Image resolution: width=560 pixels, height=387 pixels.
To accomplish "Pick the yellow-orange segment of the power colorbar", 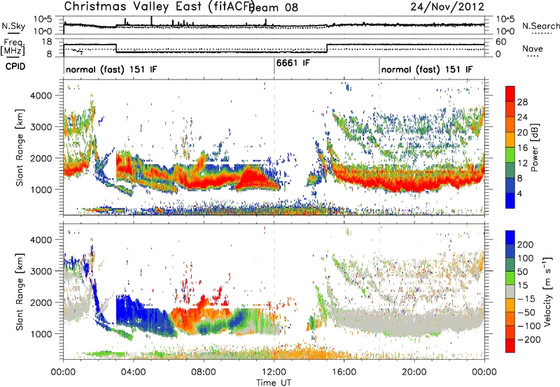I will [x=510, y=140].
